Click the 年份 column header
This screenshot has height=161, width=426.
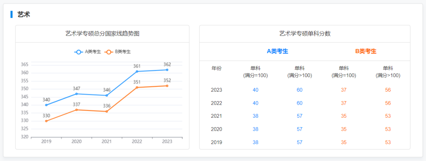pos(217,68)
